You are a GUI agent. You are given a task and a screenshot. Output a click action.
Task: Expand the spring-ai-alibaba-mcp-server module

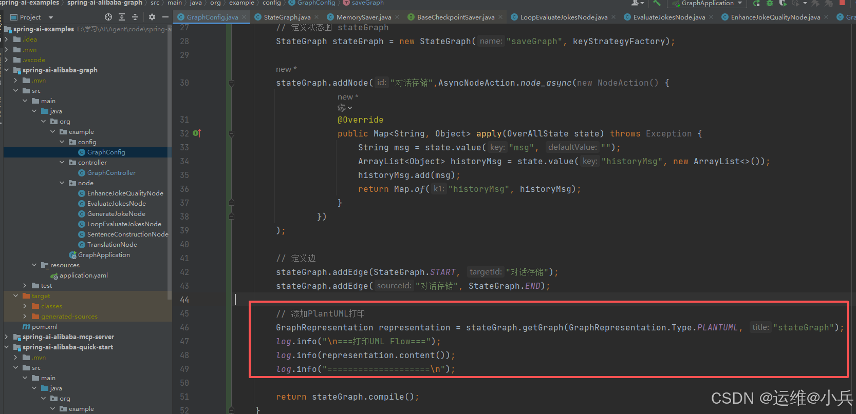click(7, 337)
